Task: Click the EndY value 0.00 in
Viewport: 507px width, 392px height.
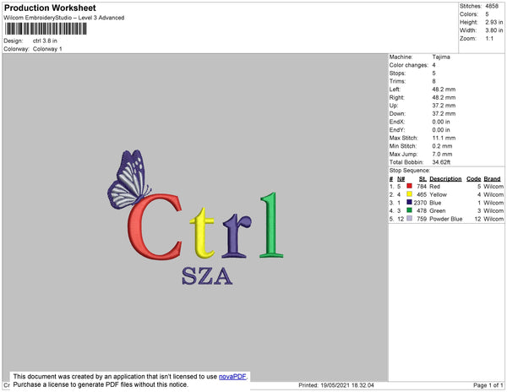Action: click(441, 129)
